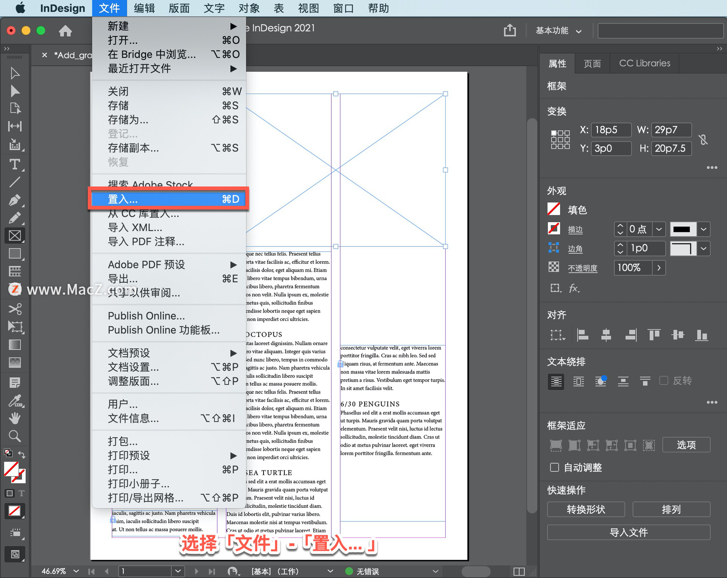Screen dimensions: 727x578
Task: Select the Page tool
Action: click(15, 108)
